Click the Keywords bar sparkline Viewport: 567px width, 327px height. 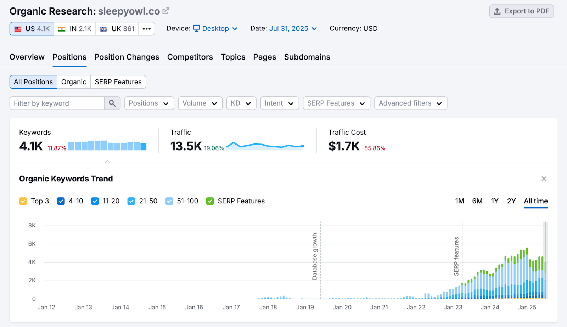[107, 145]
